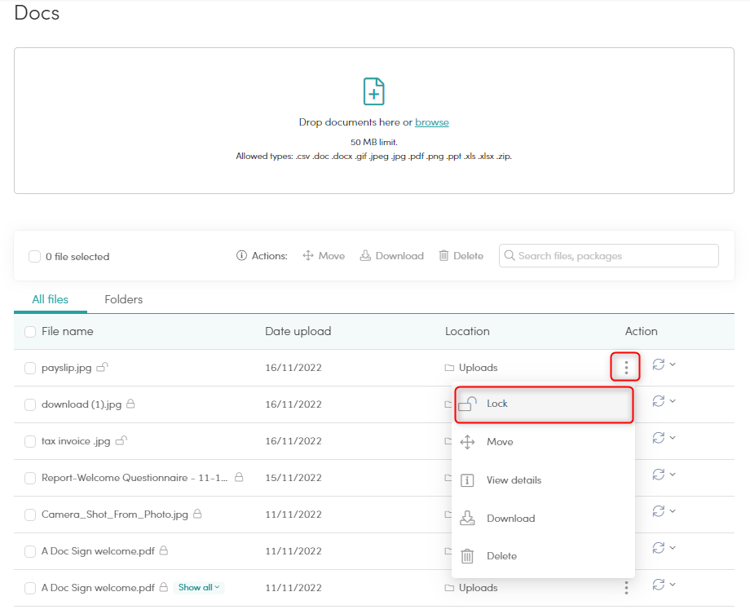
Task: Click the sync icon in payslip.jpg row
Action: click(659, 364)
